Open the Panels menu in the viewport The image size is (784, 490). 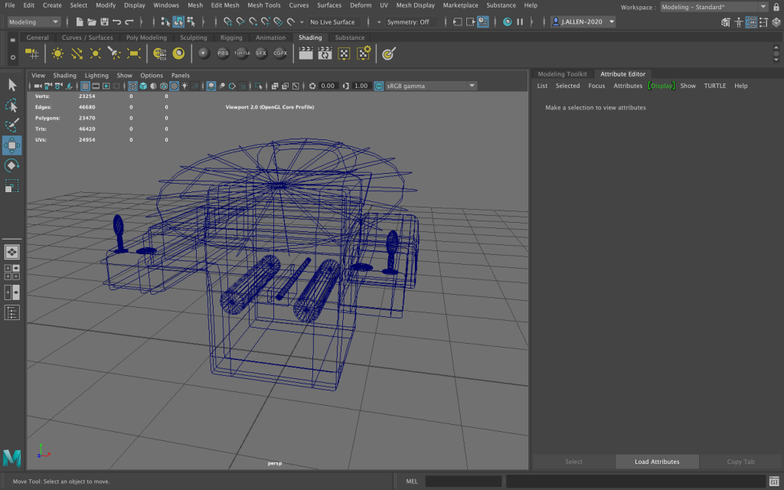point(180,75)
